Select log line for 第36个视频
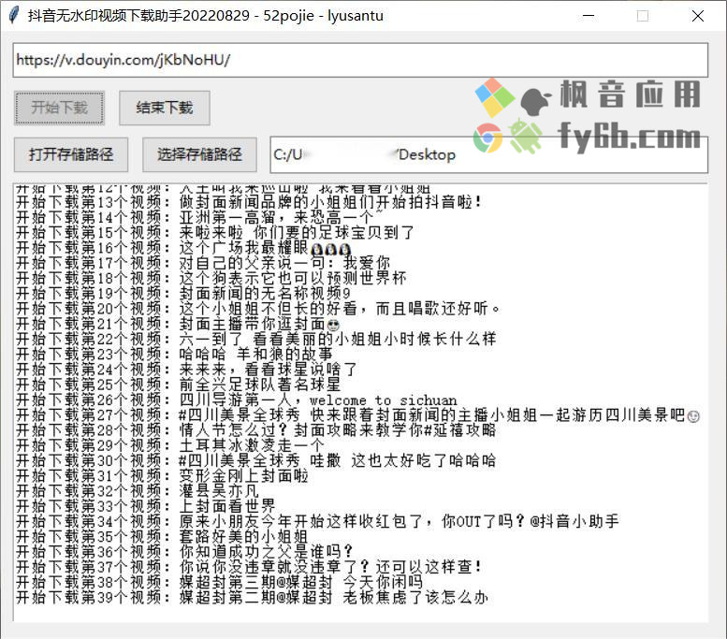727x639 pixels. click(184, 552)
